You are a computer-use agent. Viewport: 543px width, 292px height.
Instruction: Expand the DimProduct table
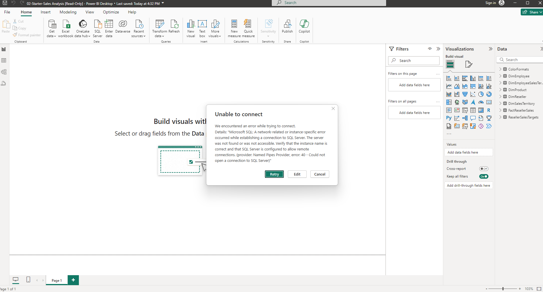tap(500, 90)
